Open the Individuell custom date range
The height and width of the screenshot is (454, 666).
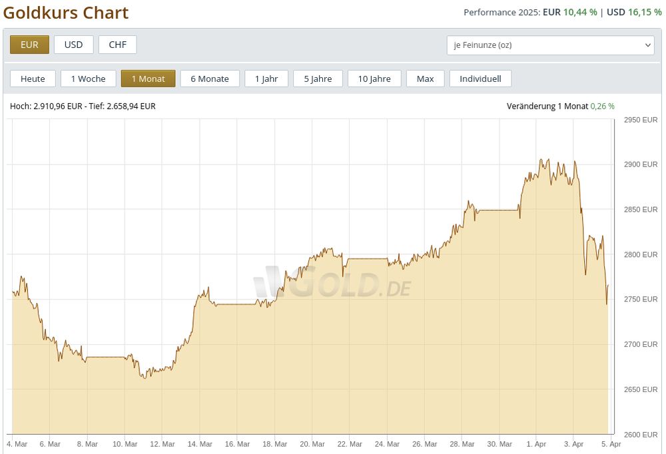tap(480, 78)
